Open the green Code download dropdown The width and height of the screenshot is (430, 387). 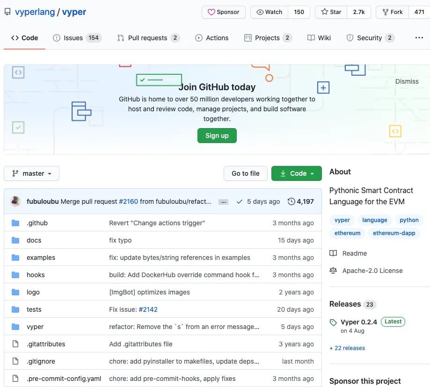297,173
